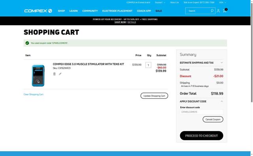
Task: Open the Support dropdown
Action: tap(160, 2)
